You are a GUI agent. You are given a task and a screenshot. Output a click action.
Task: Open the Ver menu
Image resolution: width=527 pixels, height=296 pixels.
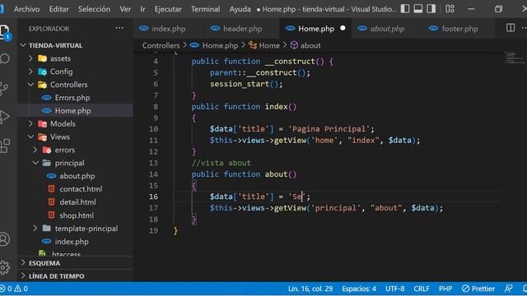[125, 9]
